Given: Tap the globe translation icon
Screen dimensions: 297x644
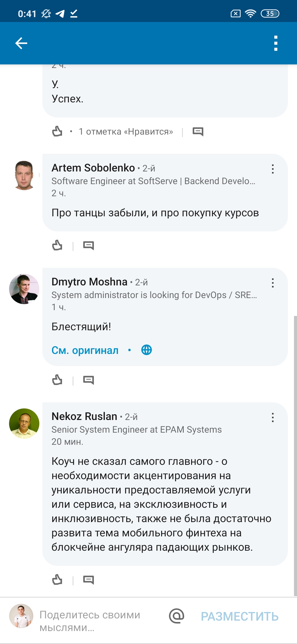Looking at the screenshot, I should [147, 350].
